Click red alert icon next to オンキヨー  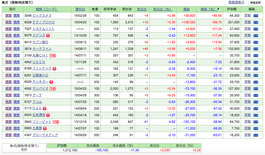51,82
